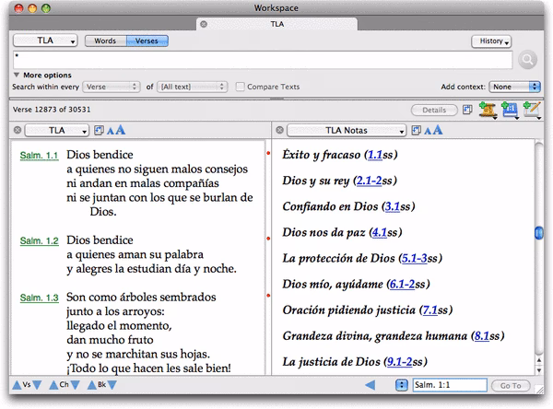Click the Salm. 1:1 Go To field
This screenshot has width=553, height=409.
tap(450, 385)
